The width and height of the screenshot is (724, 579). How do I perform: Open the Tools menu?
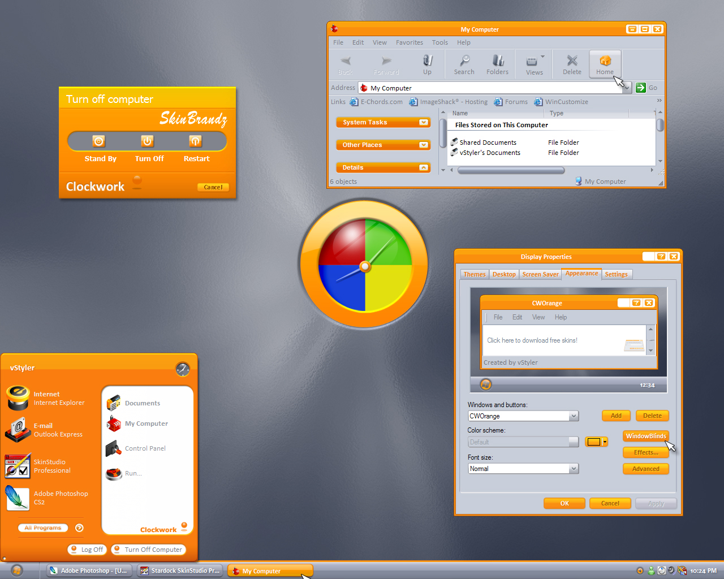click(x=440, y=42)
